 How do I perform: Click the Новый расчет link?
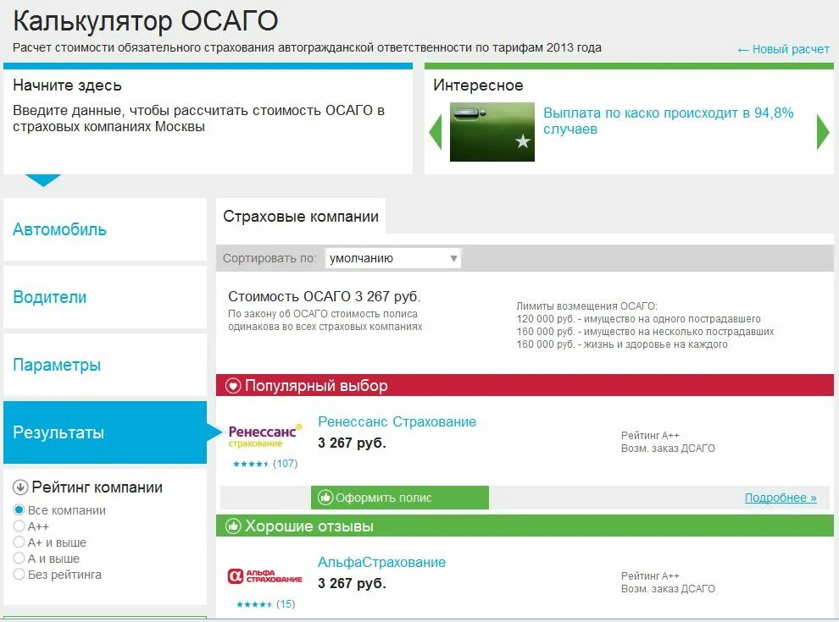pos(783,48)
